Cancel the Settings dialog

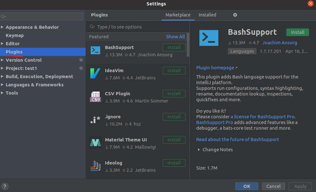click(273, 186)
